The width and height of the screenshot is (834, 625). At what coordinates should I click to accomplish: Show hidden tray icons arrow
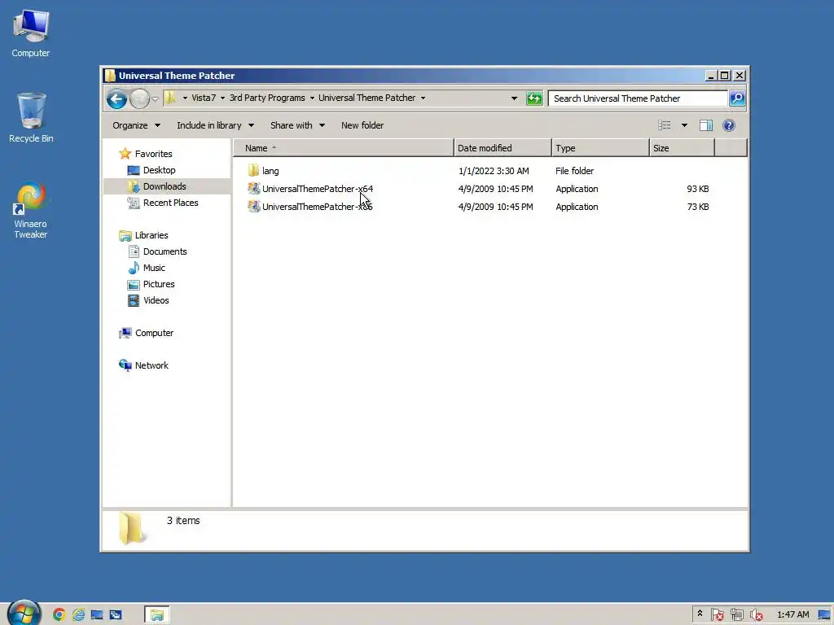pyautogui.click(x=700, y=614)
